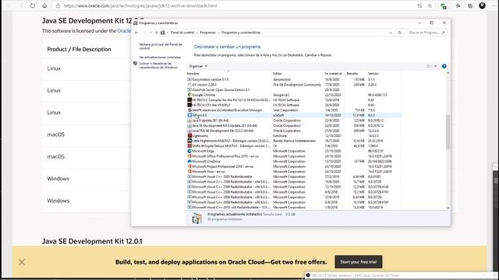499x280 pixels.
Task: Sort programs by Tamaño column
Action: pyautogui.click(x=355, y=73)
